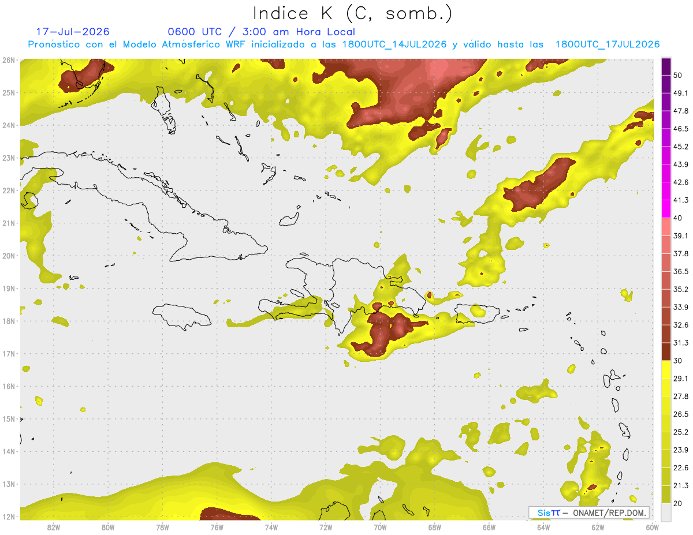Click the '12N' latitude label
The height and width of the screenshot is (535, 693).
(9, 517)
